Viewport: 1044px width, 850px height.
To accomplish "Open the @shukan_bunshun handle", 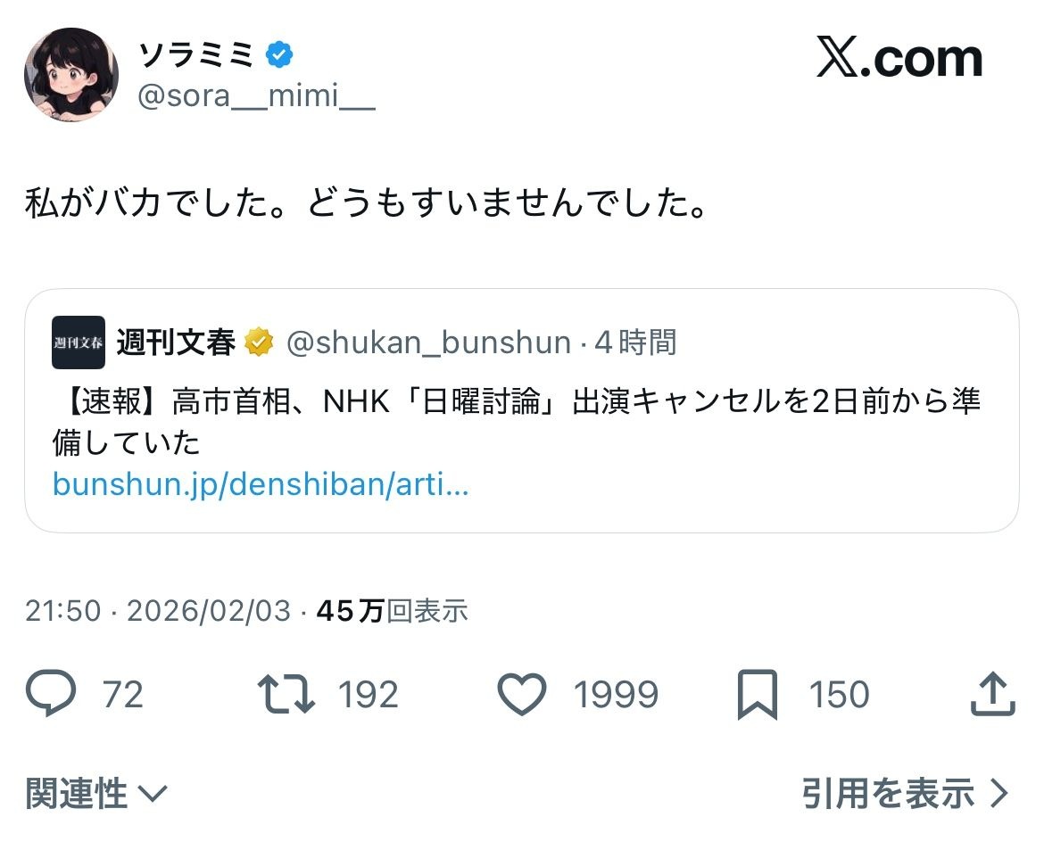I will (427, 342).
